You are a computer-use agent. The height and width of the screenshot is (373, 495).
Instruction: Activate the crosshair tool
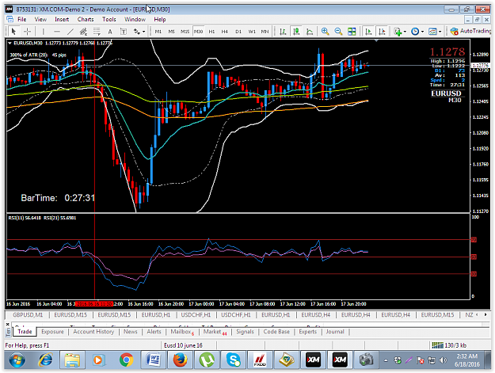click(x=27, y=31)
